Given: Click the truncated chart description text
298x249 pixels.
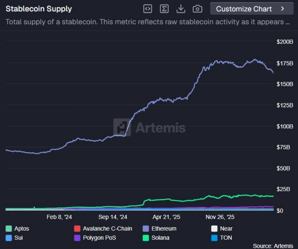Looking at the screenshot, I should pyautogui.click(x=148, y=22).
